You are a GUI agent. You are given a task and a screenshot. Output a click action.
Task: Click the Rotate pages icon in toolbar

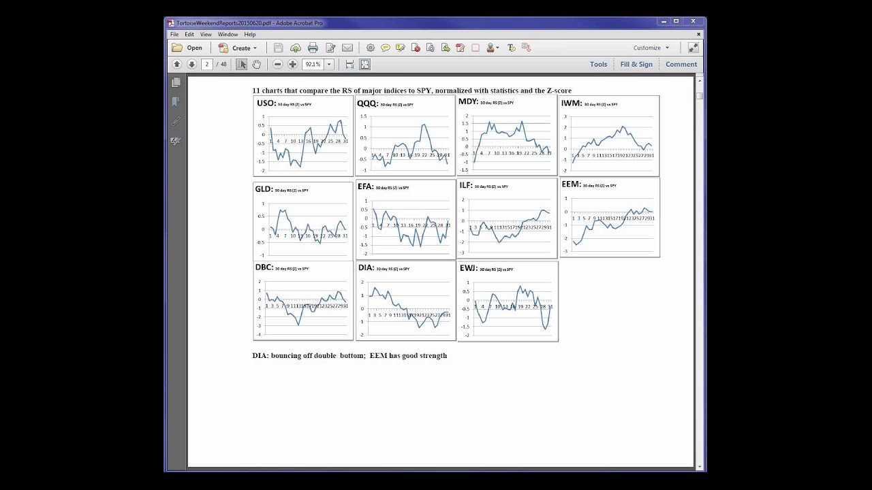point(431,48)
